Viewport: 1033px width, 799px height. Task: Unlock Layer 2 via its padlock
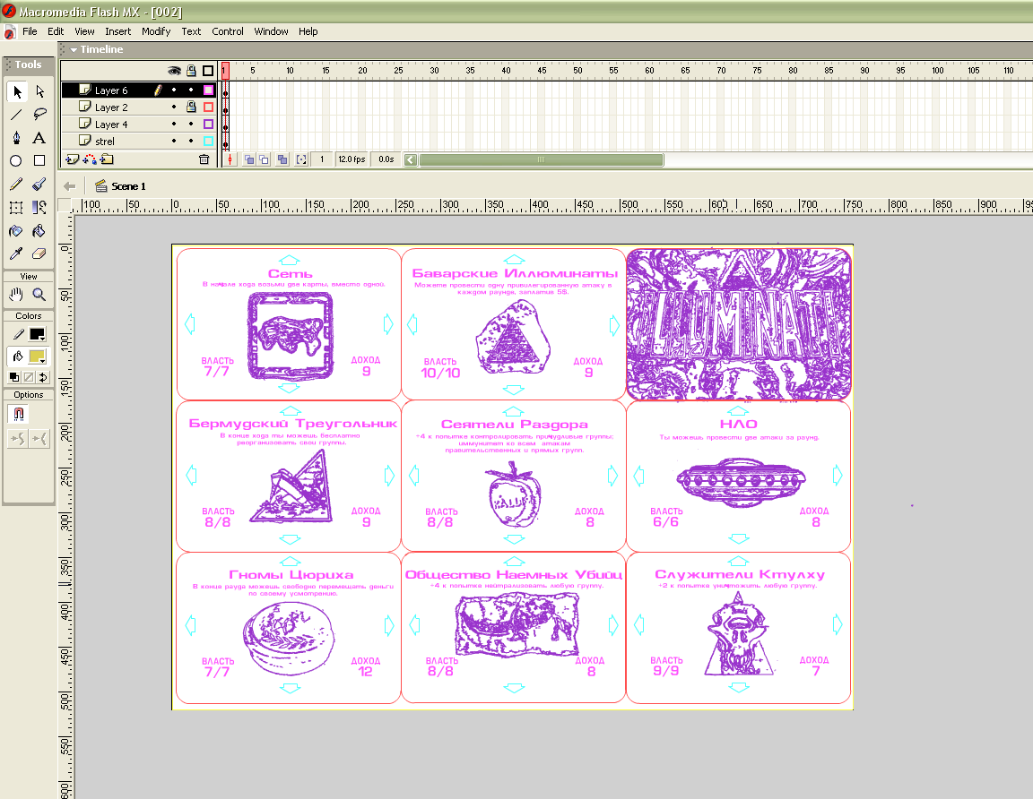pos(191,107)
